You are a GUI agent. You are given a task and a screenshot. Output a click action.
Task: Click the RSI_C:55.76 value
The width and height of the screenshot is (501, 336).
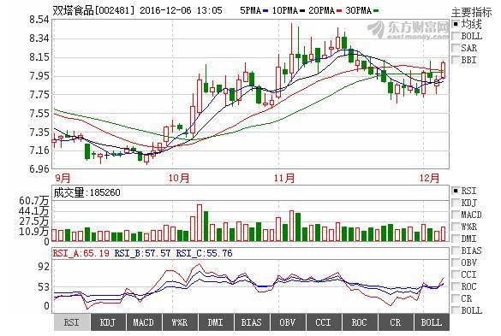point(204,253)
